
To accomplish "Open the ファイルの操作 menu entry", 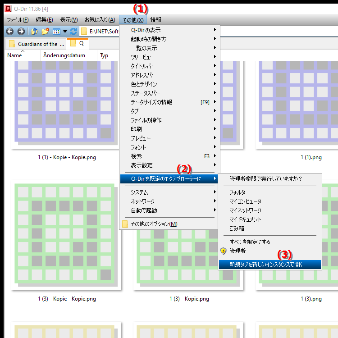I will [169, 120].
